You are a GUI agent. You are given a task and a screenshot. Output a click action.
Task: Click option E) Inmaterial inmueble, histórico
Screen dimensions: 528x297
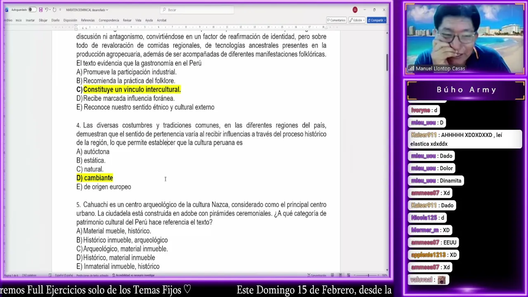118,266
